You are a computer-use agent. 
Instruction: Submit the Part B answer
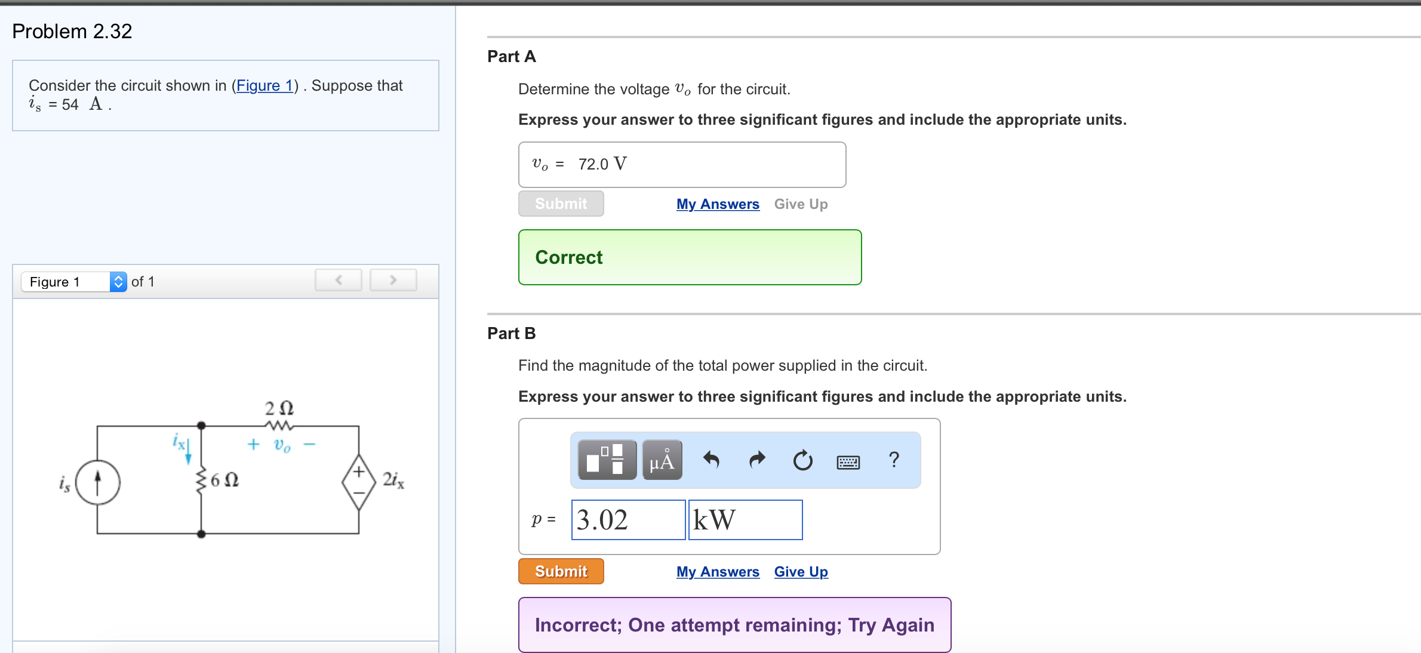coord(560,571)
